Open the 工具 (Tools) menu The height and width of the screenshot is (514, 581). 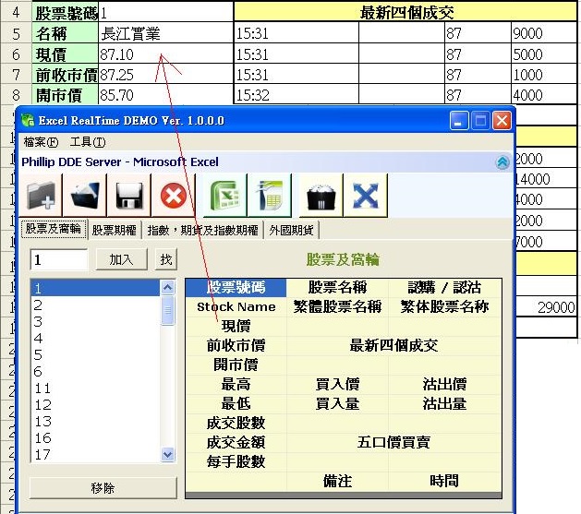[x=88, y=142]
